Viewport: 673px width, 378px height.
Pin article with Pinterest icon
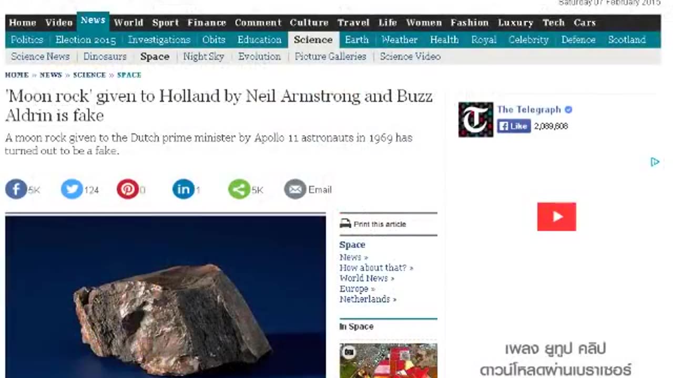(x=128, y=190)
